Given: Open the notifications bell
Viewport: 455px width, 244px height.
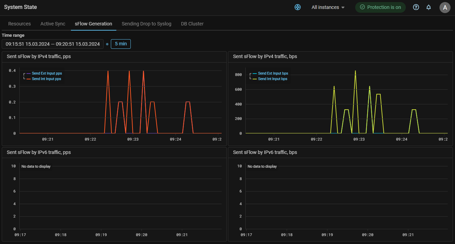Looking at the screenshot, I should [x=428, y=7].
